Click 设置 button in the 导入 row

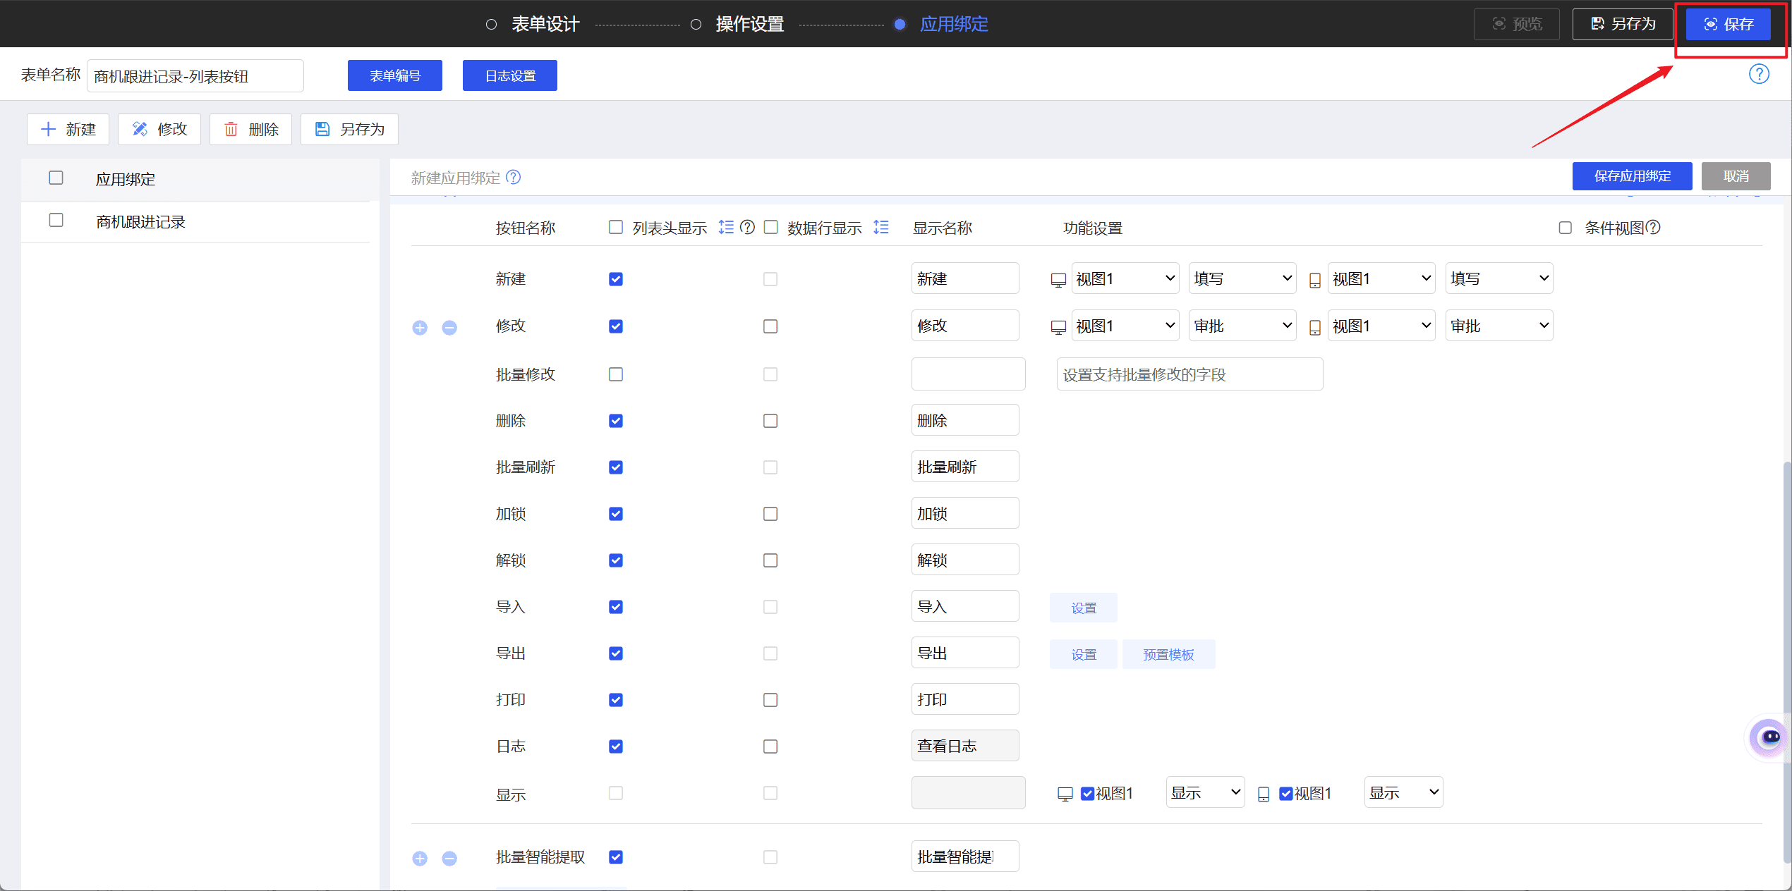[1084, 608]
